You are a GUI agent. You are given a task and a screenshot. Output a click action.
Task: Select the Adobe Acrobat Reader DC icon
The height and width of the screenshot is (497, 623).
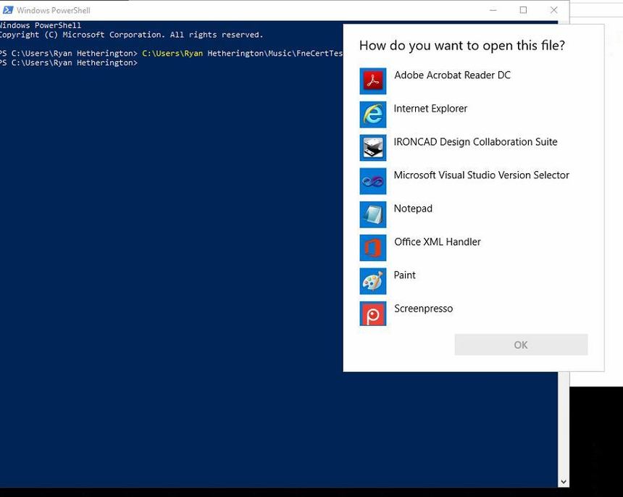372,81
